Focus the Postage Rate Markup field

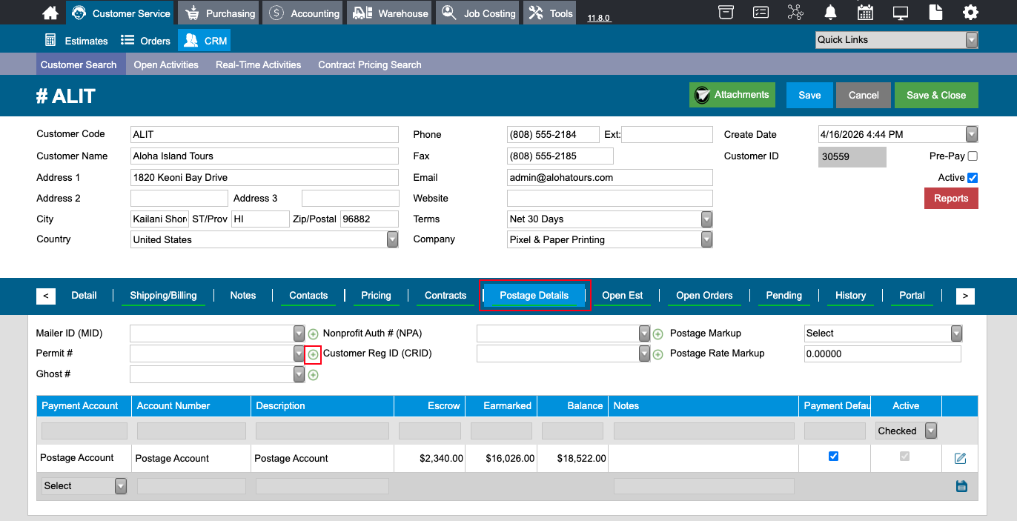[x=882, y=354]
